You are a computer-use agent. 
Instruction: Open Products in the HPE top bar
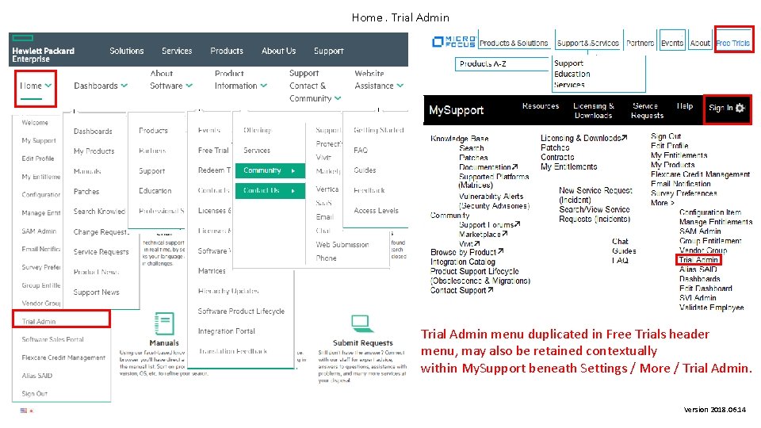(x=227, y=51)
